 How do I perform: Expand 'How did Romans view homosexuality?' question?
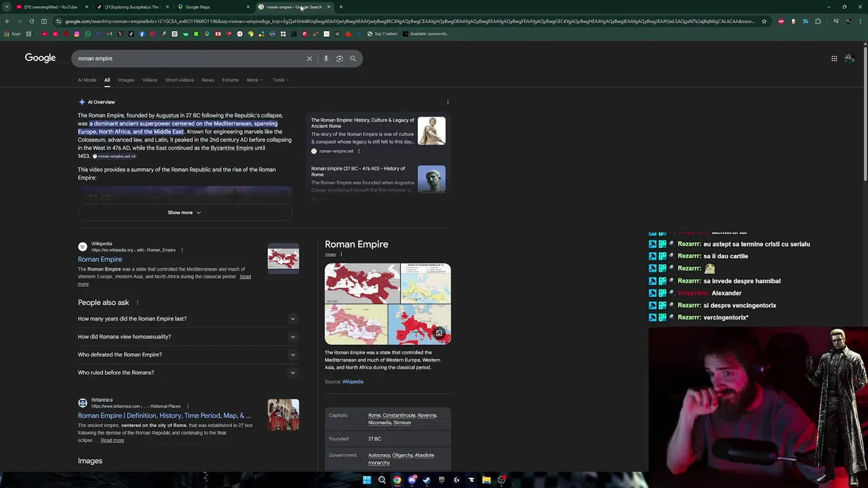pos(187,337)
